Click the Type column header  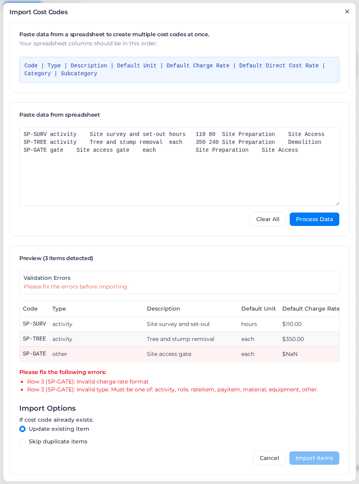(59, 309)
